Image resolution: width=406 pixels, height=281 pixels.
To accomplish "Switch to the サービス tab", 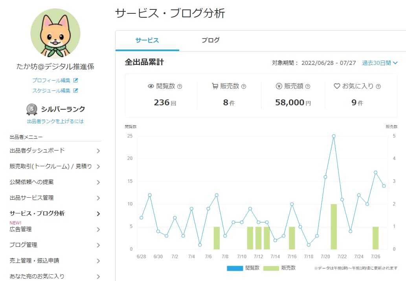I will pos(147,40).
